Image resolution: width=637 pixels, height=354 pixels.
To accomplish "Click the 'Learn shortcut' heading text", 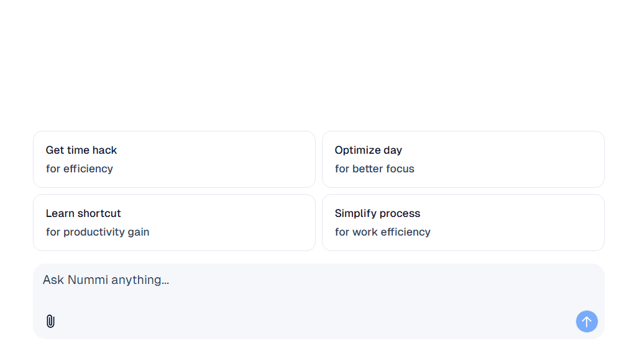I will [83, 213].
